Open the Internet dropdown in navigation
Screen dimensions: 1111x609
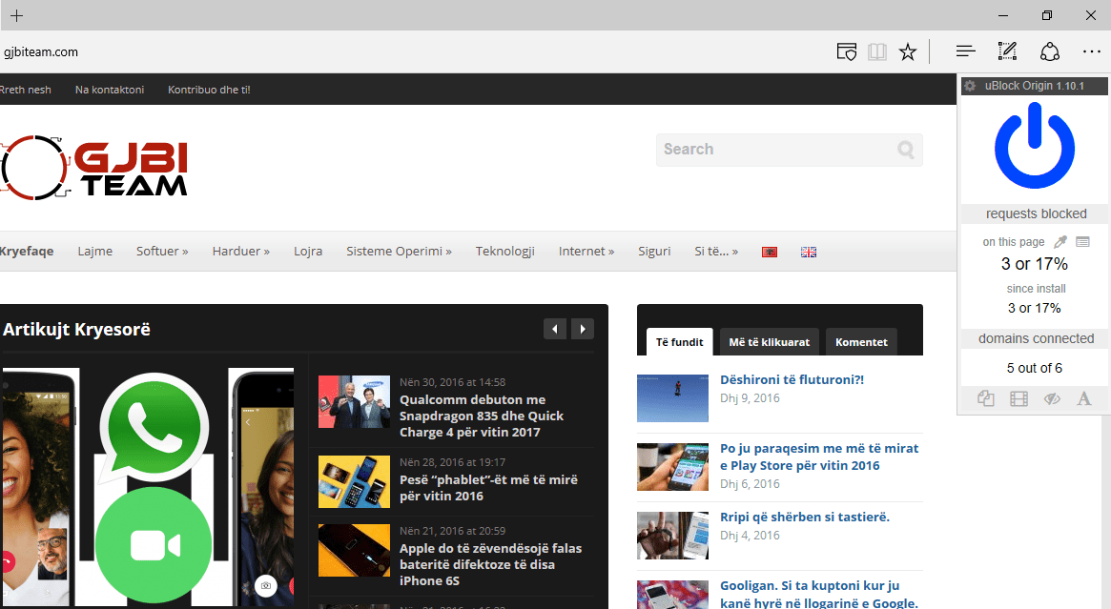click(586, 251)
